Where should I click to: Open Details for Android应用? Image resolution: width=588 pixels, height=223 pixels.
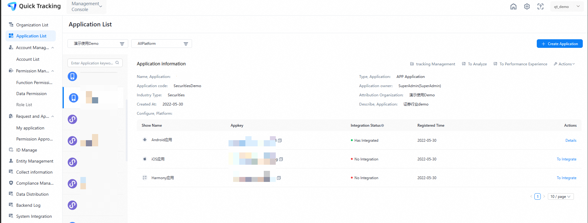tap(571, 140)
